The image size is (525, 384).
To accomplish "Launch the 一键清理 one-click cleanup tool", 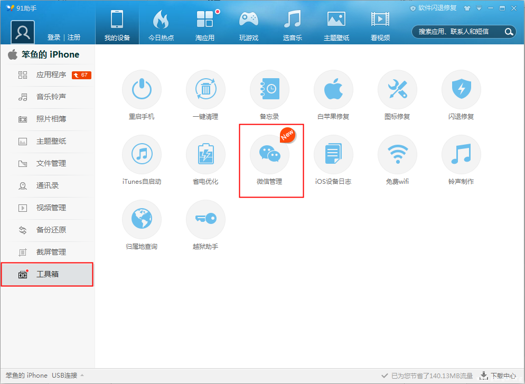I will click(x=205, y=89).
